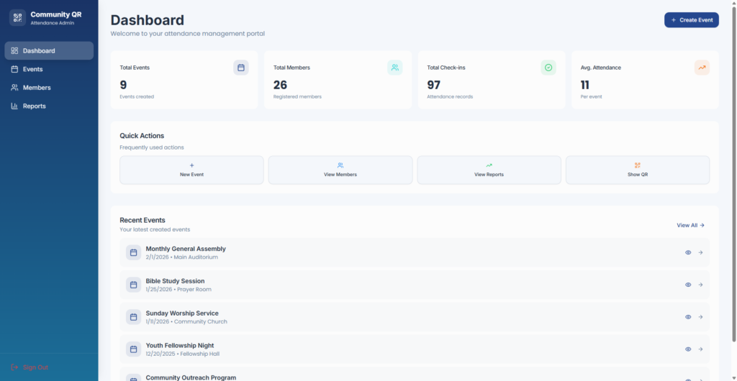Go to Events in the sidebar
Screen dimensions: 737x381
coord(32,69)
